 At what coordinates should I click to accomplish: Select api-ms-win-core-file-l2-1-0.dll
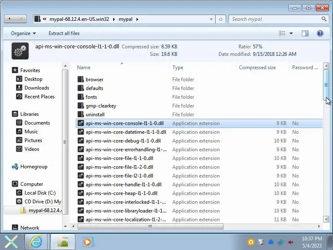click(x=119, y=175)
